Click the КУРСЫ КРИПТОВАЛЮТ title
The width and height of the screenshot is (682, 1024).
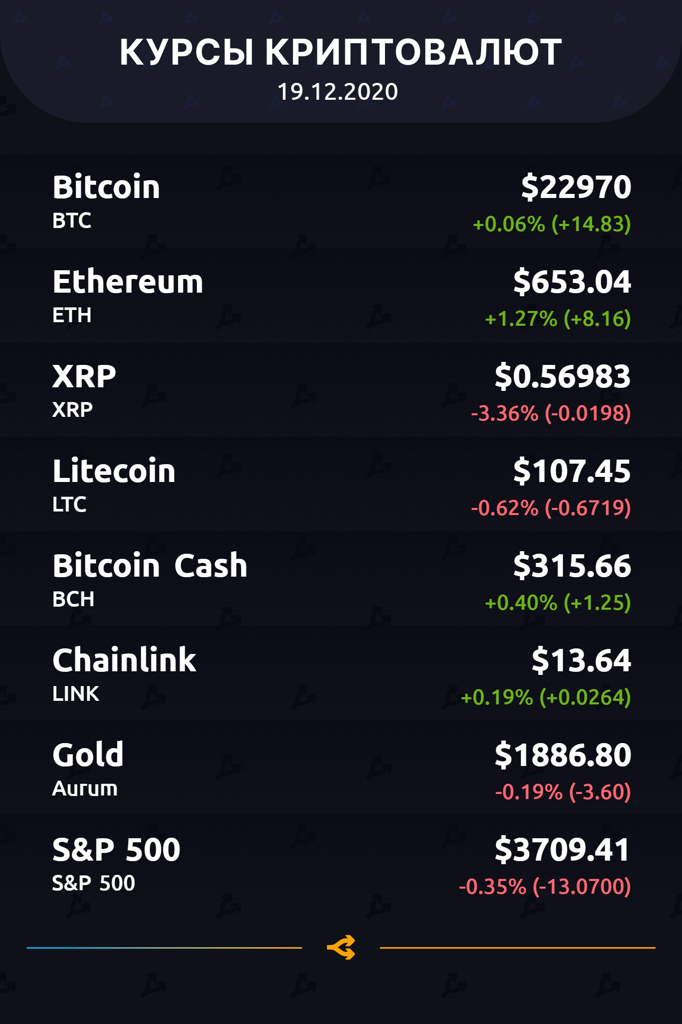coord(341,52)
